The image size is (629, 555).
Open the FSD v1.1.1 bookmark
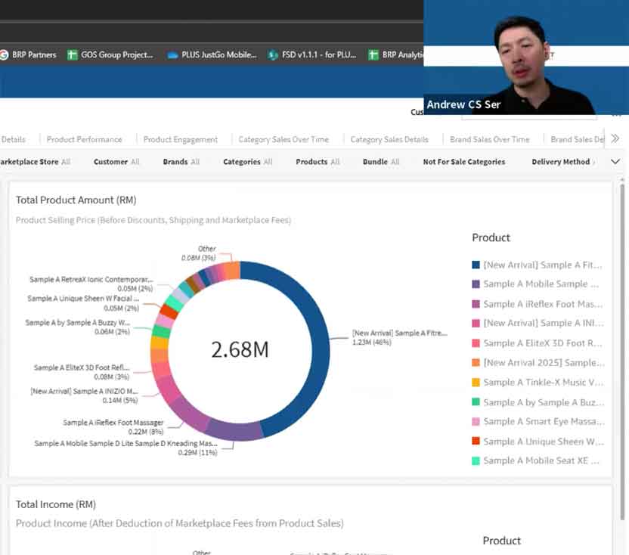point(312,54)
